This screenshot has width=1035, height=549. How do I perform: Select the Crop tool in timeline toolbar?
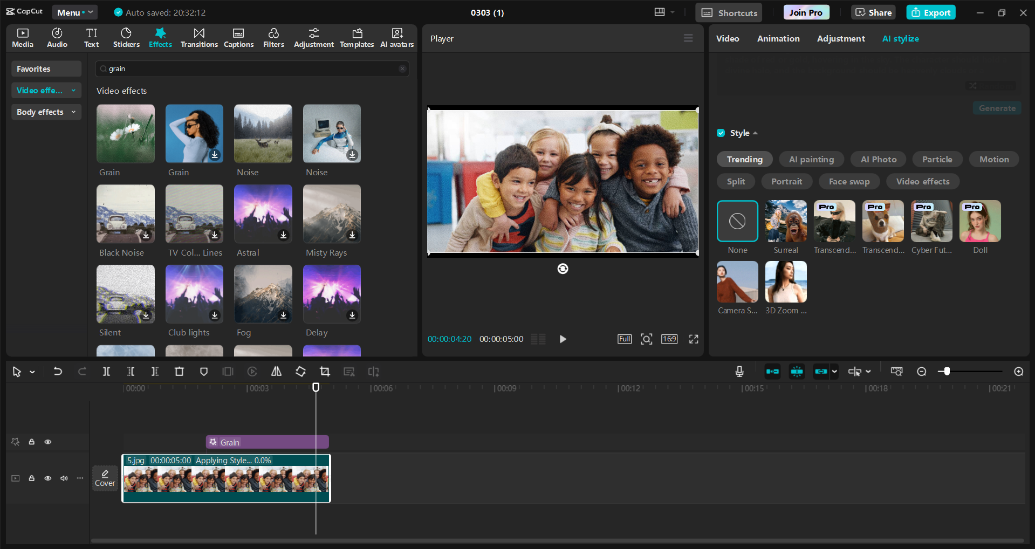325,372
